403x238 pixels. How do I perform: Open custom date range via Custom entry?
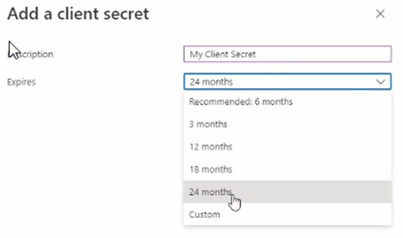coord(287,214)
